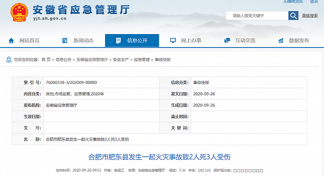Click the 废止时间 label cell
Screen dimensions: 324x176
coord(175,117)
